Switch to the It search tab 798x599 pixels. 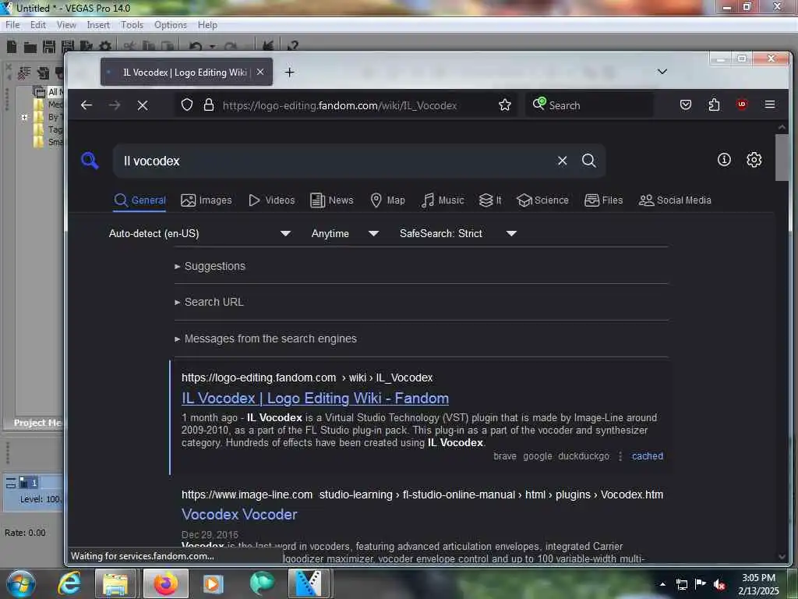point(491,200)
